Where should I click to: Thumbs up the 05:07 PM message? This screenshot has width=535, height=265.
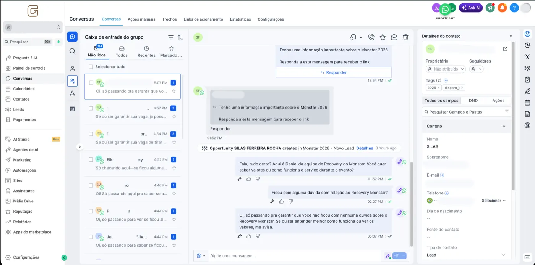[x=249, y=236]
